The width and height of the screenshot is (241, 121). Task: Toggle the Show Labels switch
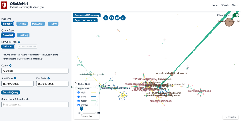click(236, 15)
